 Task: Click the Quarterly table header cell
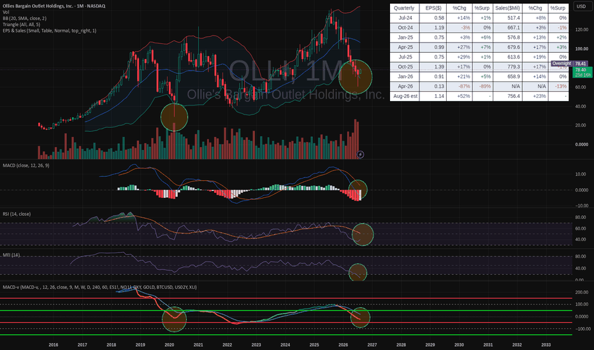point(404,8)
